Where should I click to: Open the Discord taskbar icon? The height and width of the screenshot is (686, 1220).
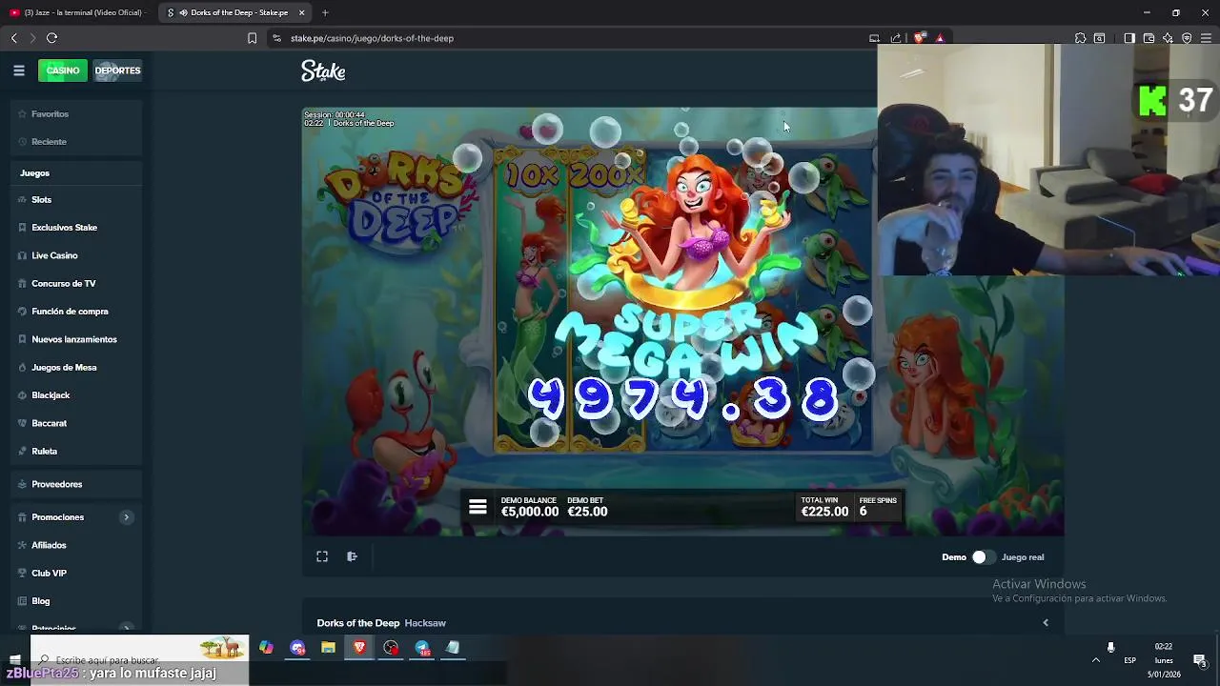tap(297, 648)
